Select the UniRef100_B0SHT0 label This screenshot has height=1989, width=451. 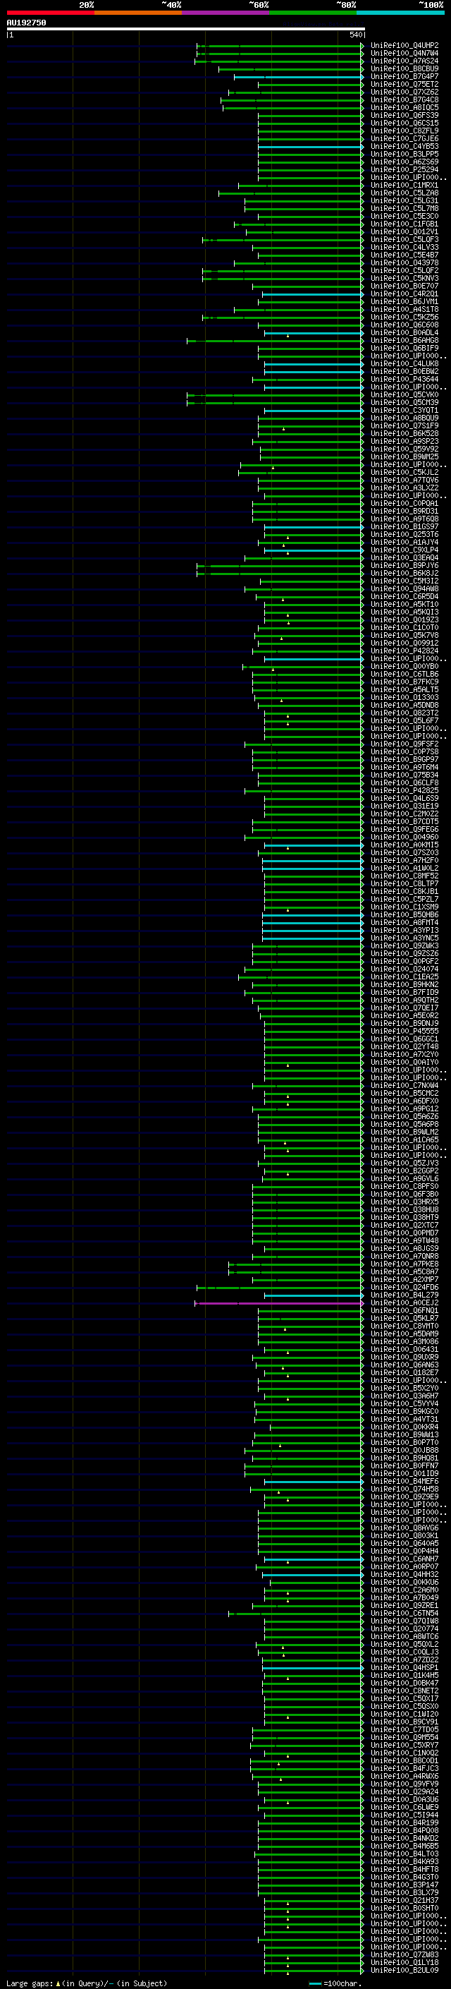(x=404, y=1908)
